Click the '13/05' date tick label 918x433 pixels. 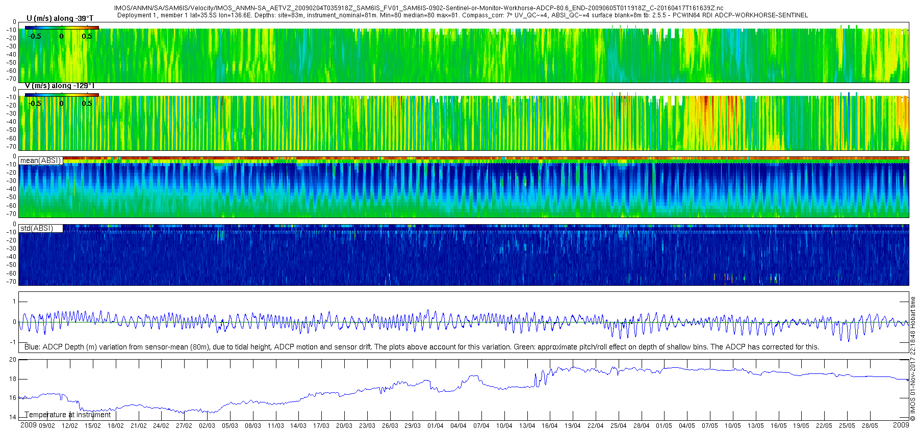tap(756, 426)
